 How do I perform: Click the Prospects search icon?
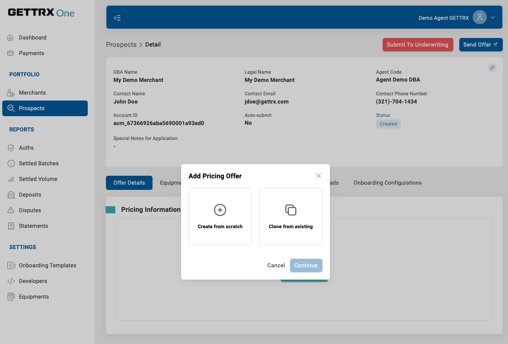(11, 108)
